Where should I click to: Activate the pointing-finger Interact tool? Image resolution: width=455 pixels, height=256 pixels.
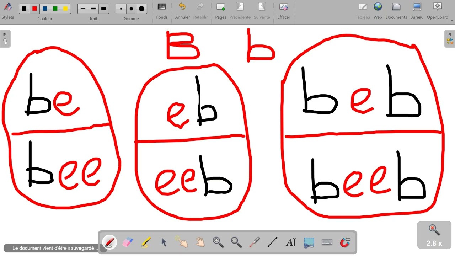coord(182,242)
